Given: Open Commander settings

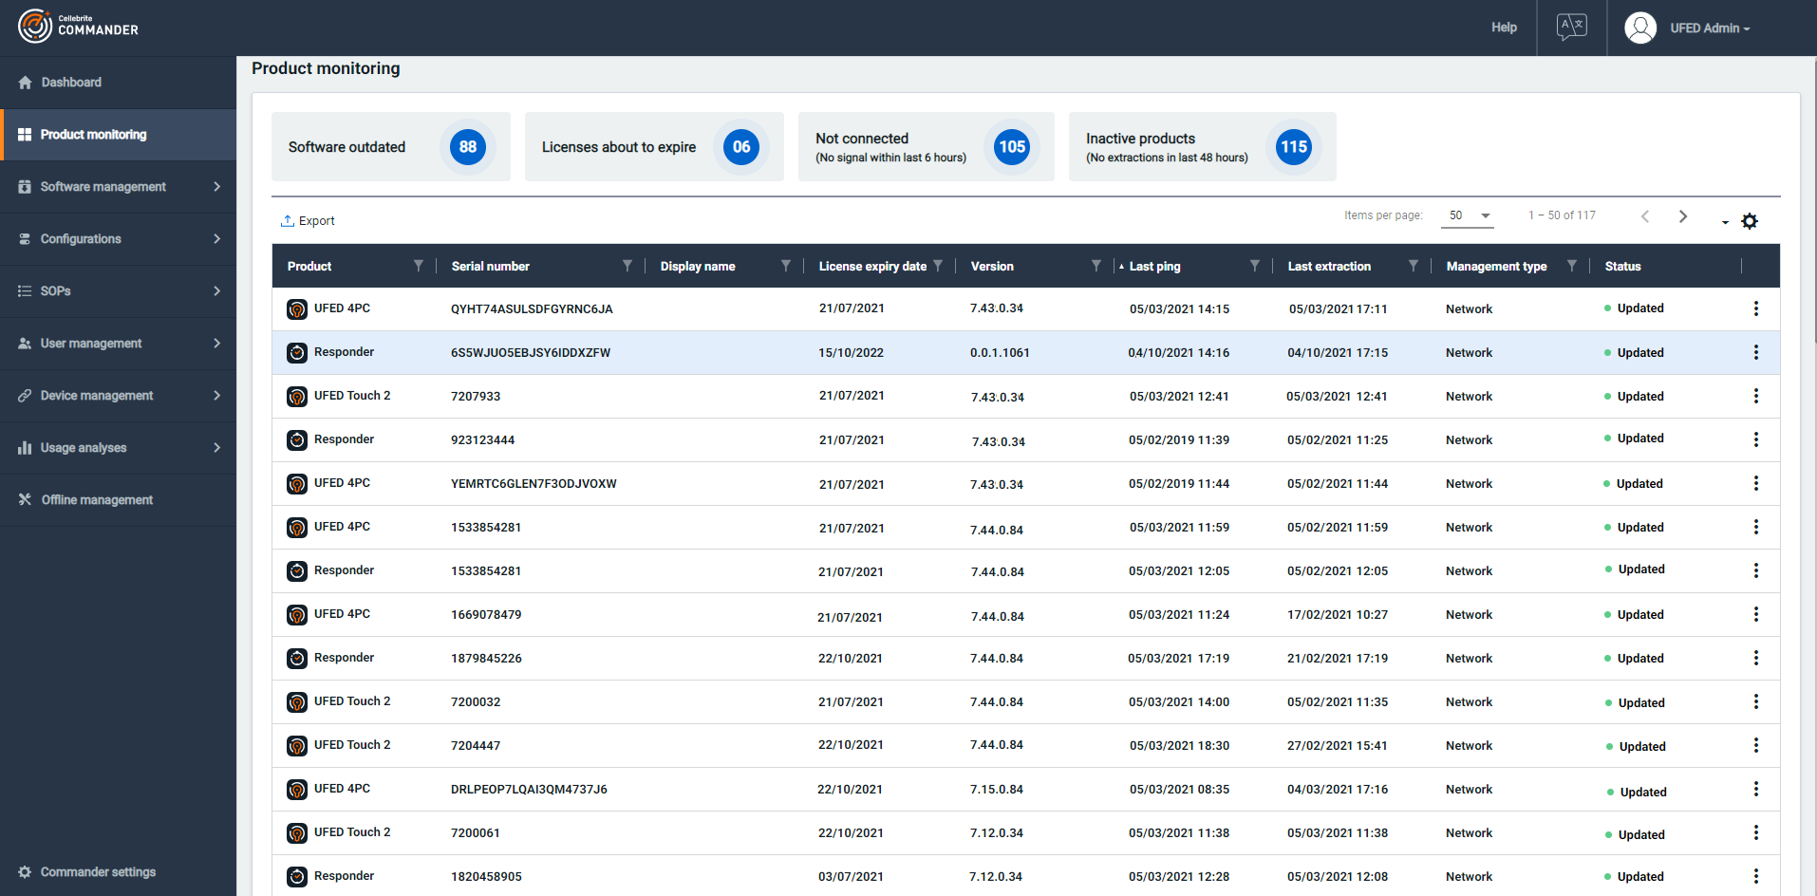Looking at the screenshot, I should point(86,872).
